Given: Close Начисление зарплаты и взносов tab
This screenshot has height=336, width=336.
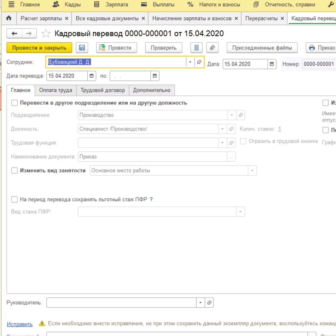Looking at the screenshot, I should [x=236, y=18].
